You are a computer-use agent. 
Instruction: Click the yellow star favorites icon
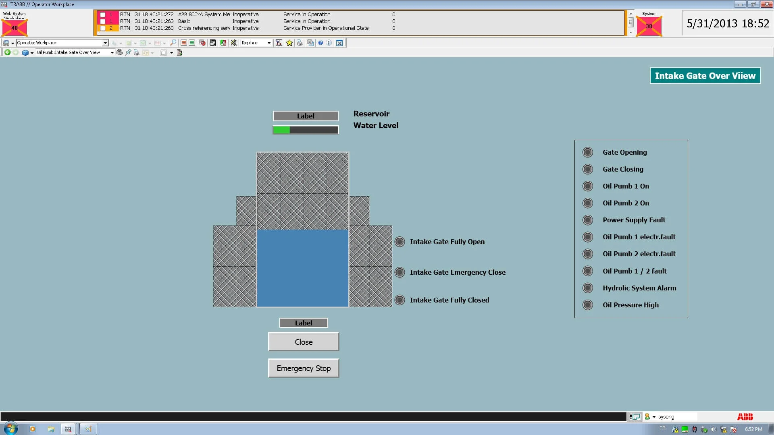[x=289, y=43]
